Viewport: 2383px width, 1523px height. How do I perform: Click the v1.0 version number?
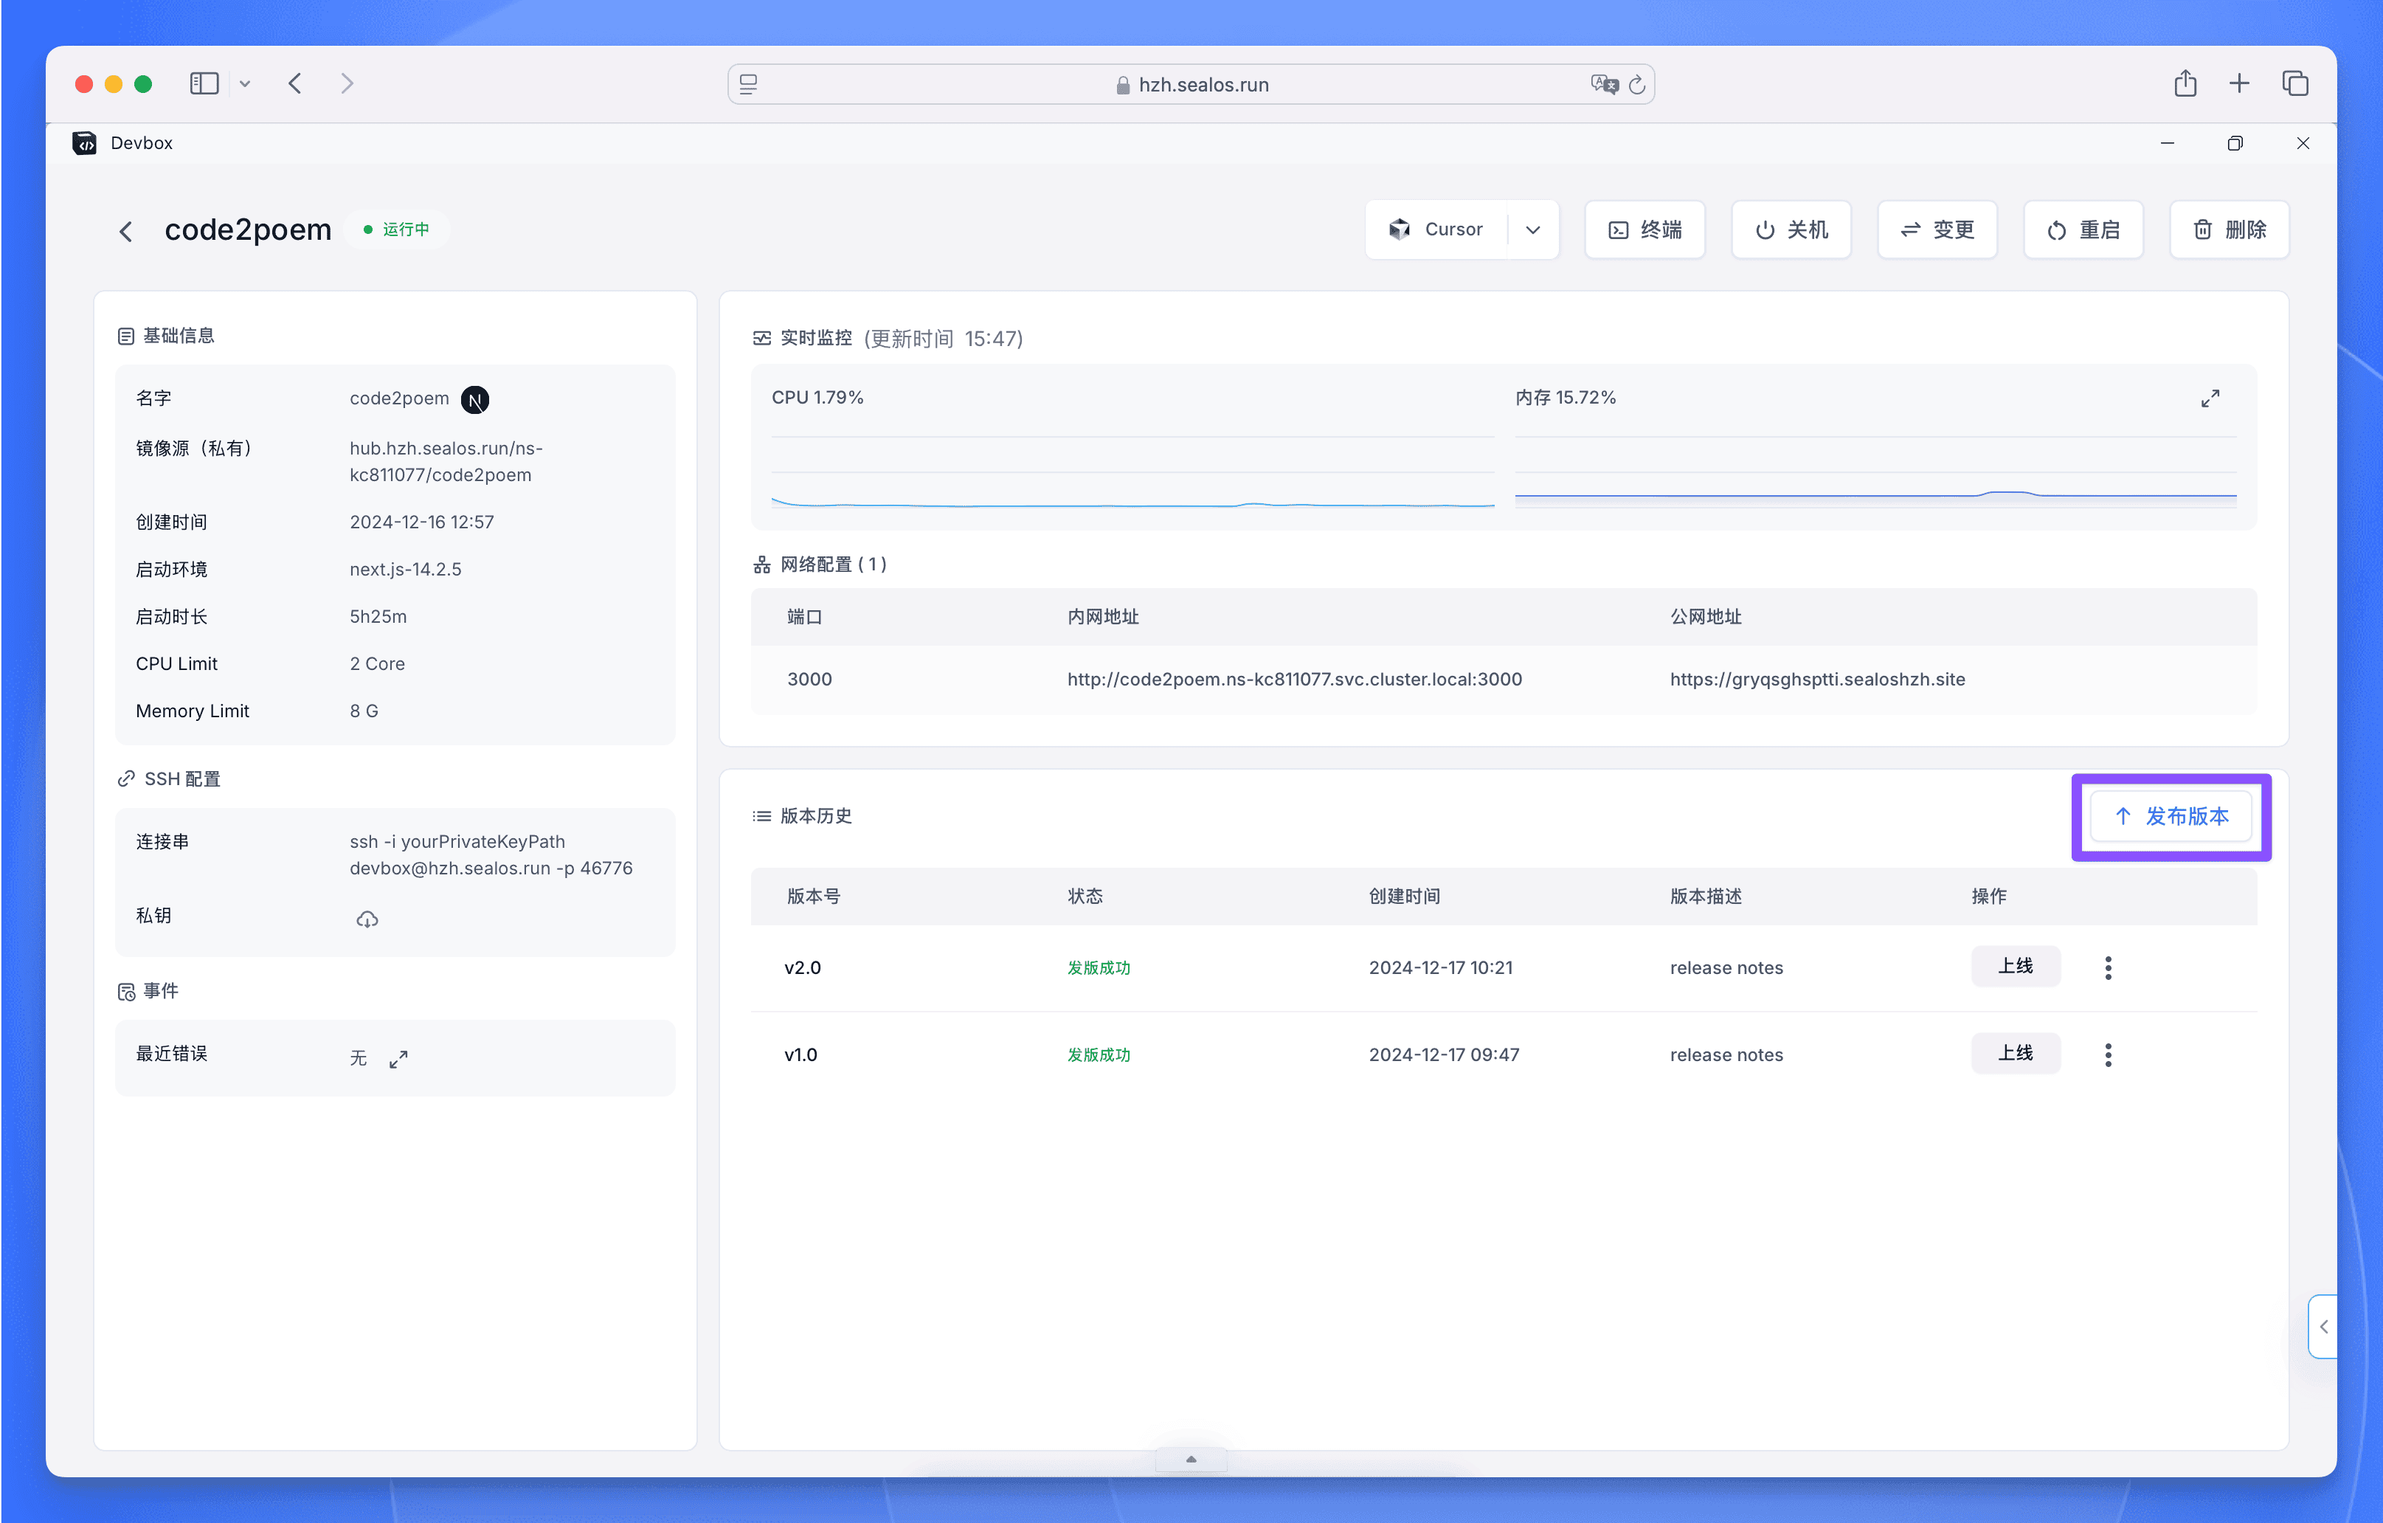point(800,1055)
